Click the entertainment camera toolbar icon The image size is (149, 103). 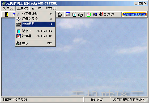click(80, 14)
